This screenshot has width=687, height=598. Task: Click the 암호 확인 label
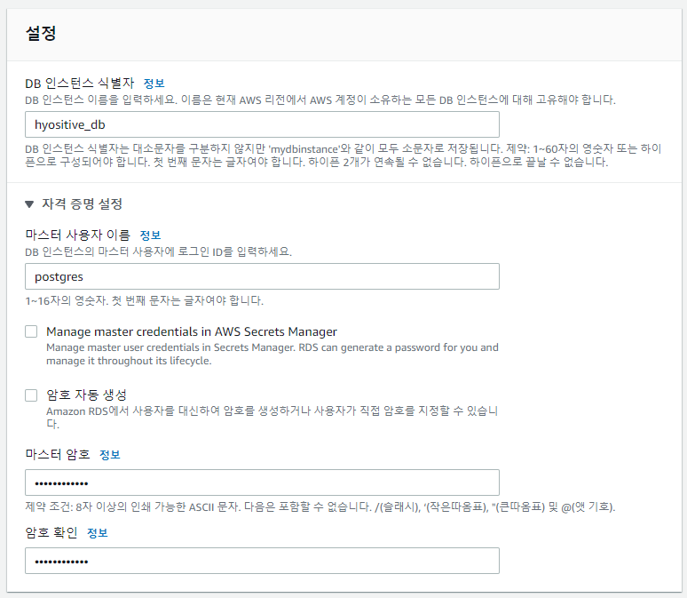pyautogui.click(x=51, y=532)
